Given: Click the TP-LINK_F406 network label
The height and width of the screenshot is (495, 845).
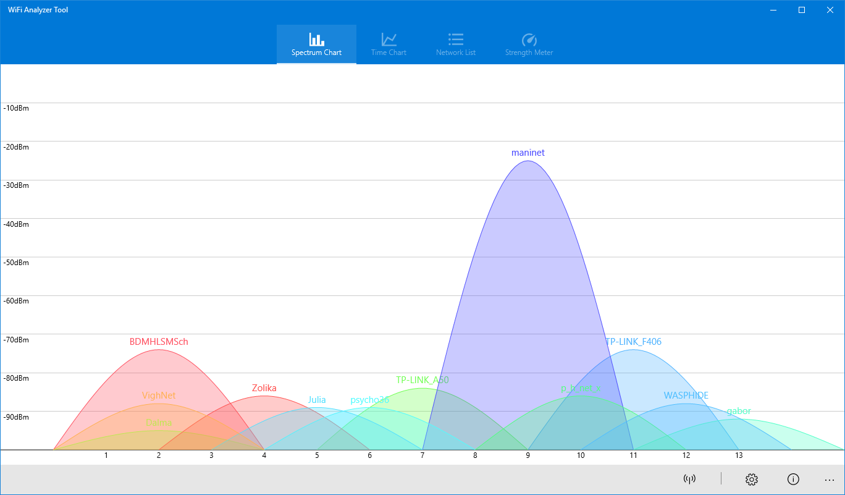Looking at the screenshot, I should (634, 341).
